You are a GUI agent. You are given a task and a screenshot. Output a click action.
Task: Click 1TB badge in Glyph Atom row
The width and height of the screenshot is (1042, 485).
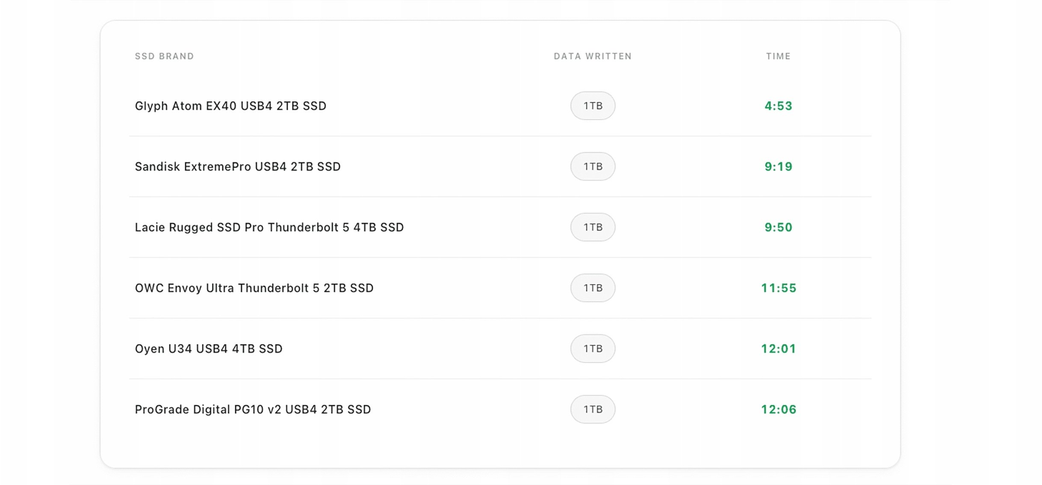(593, 106)
